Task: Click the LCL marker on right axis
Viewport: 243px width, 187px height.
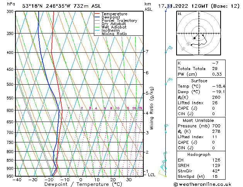Action: [x=152, y=175]
